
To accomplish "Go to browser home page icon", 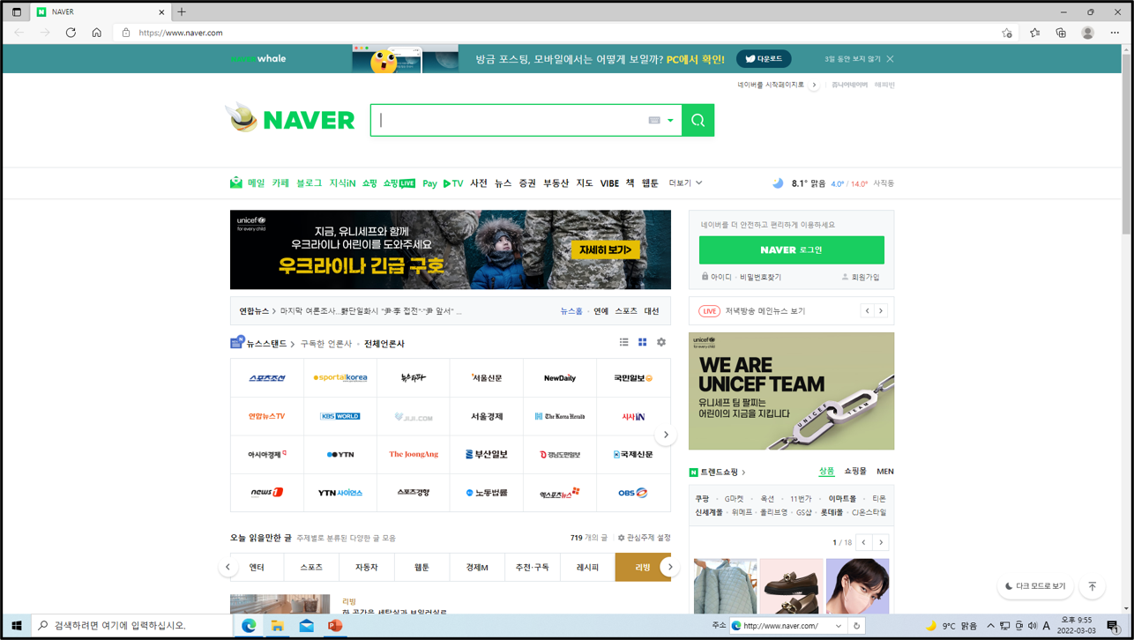I will 97,33.
